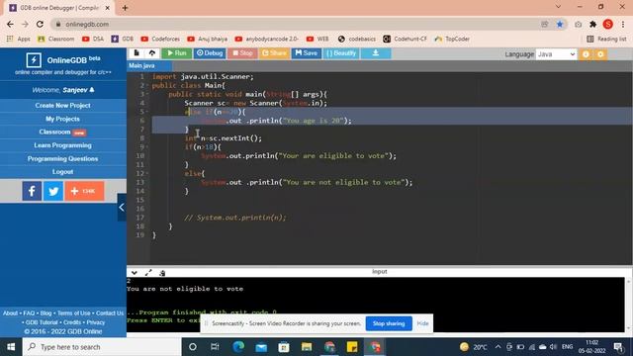Collapse the console panel using the chevron icon
633x356 pixels.
[x=135, y=273]
